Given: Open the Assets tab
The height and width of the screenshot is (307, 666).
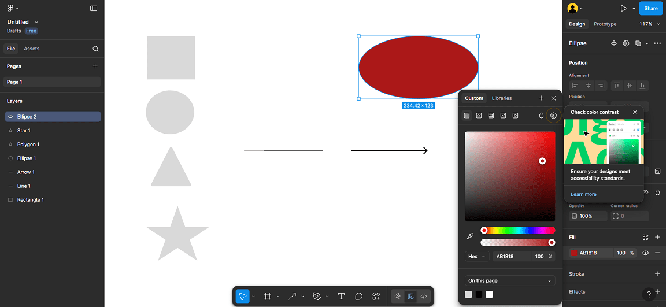Looking at the screenshot, I should (31, 49).
